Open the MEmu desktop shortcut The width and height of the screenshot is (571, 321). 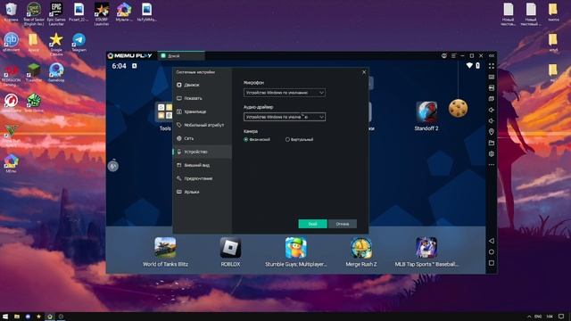pos(11,163)
